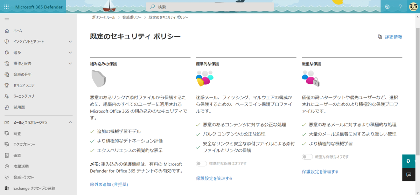Click the 既定のセキュリティ ポリシー heading

(135, 36)
